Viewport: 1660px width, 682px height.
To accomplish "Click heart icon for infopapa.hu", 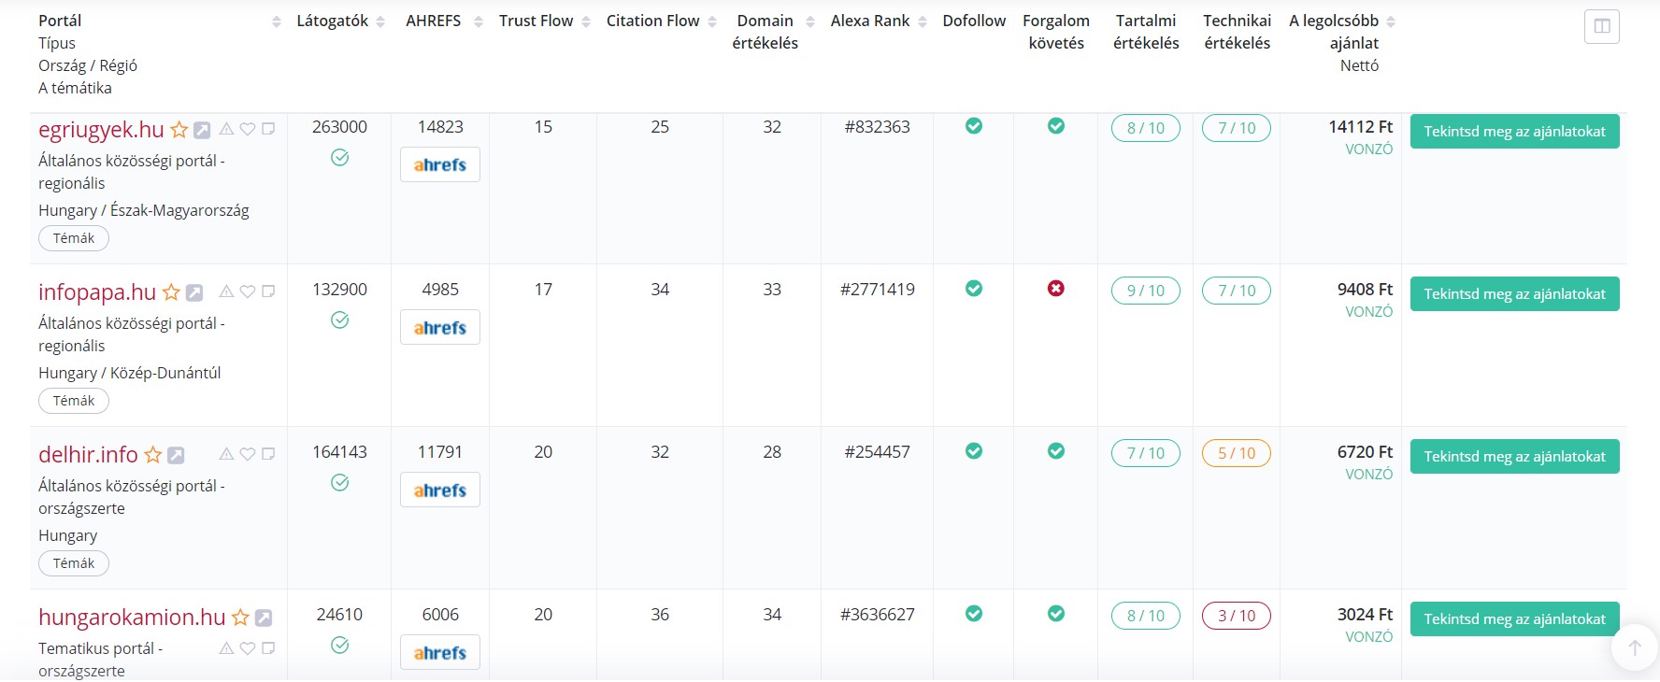I will coord(248,291).
